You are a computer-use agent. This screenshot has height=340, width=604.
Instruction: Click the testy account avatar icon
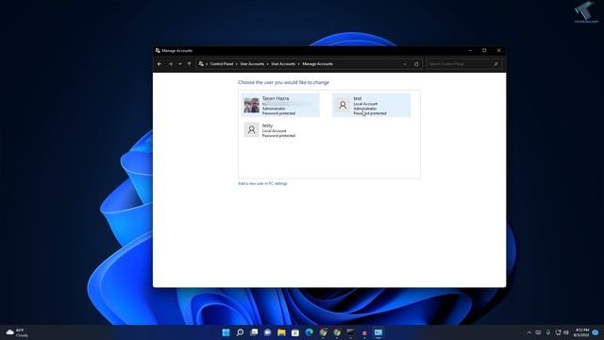coord(252,129)
